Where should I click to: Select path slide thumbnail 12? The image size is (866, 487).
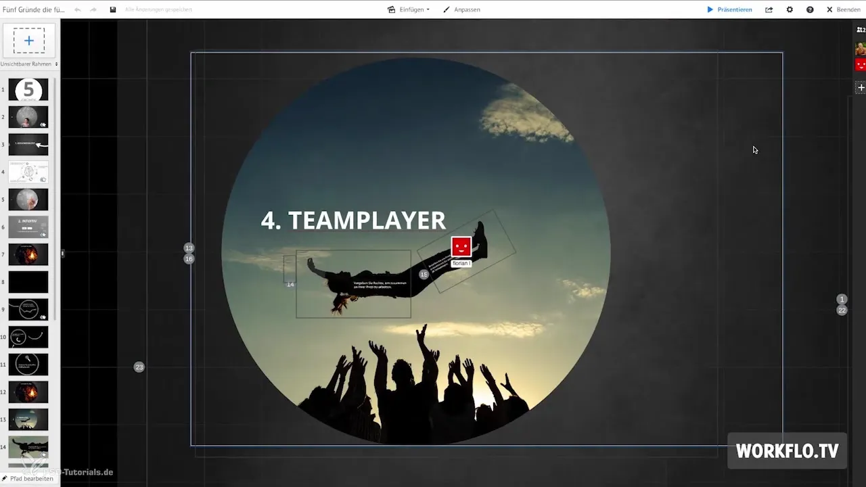[28, 392]
